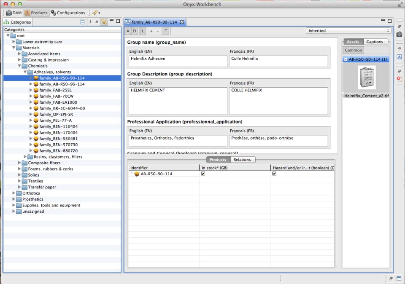Click the L button in the editor toolbar
Screen dimensions: 405x284
143,31
